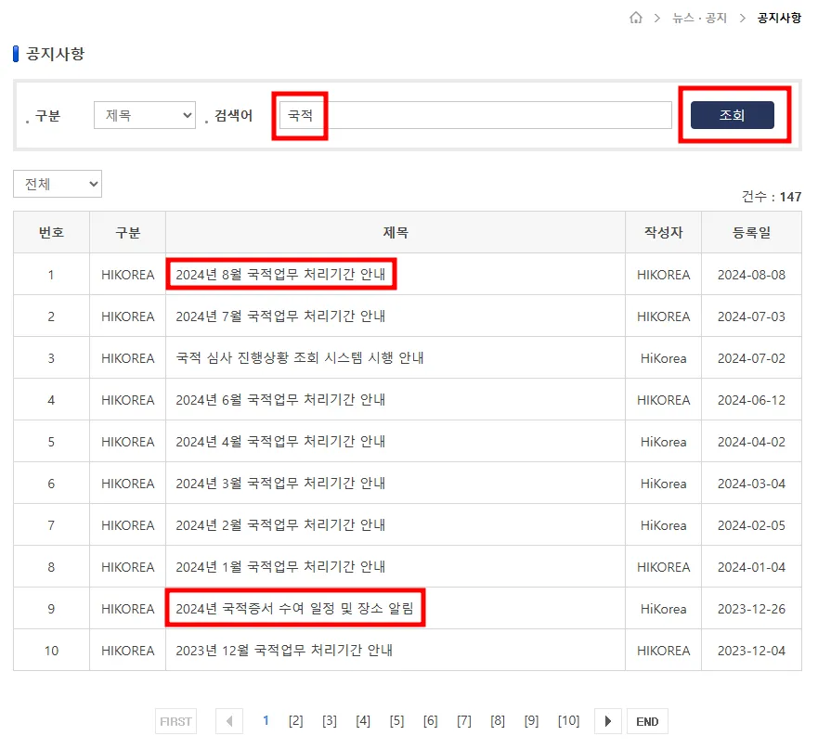This screenshot has width=818, height=749.
Task: Open breadcrumb 뉴스·공지
Action: [x=699, y=19]
